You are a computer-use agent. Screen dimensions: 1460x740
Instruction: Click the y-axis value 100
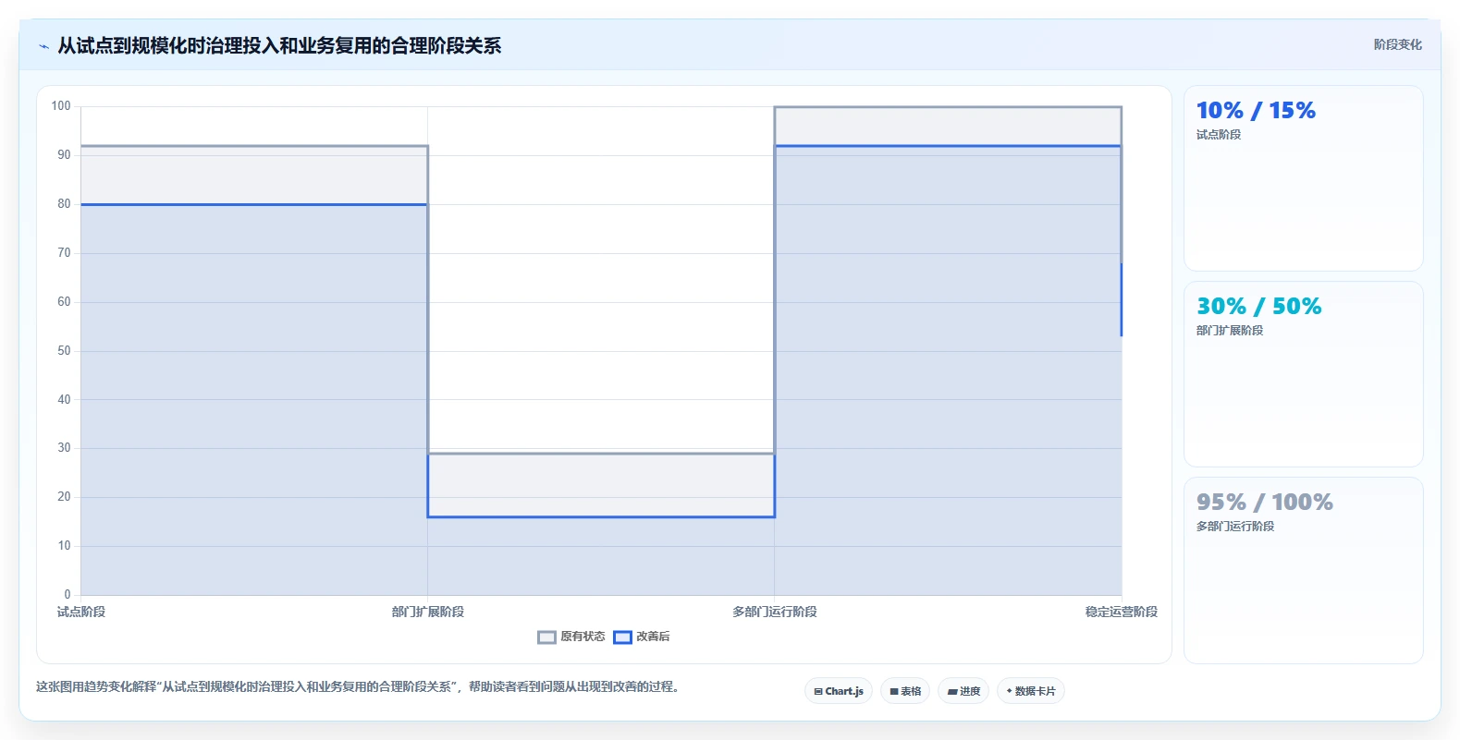click(x=61, y=106)
